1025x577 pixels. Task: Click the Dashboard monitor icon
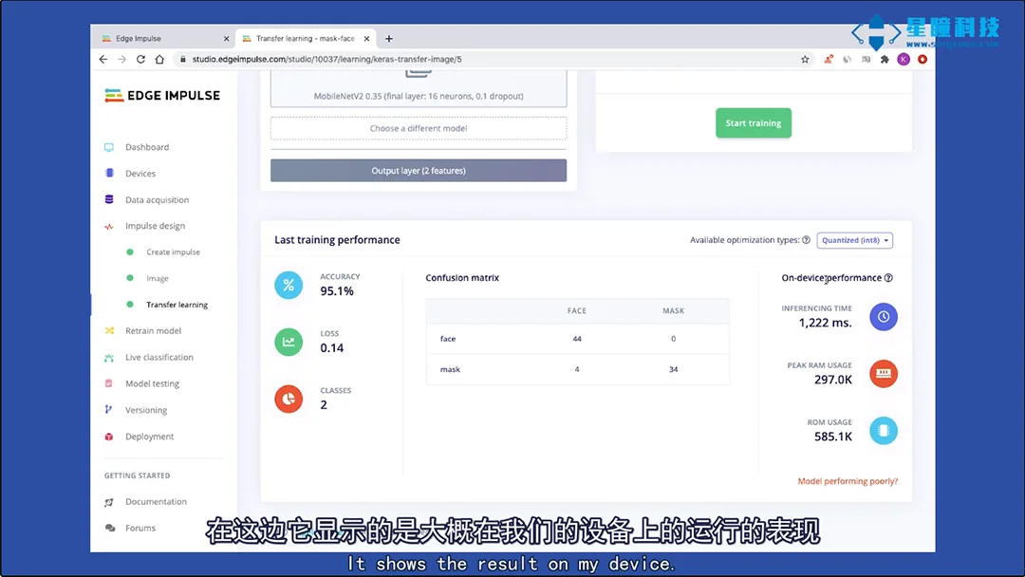click(x=109, y=147)
